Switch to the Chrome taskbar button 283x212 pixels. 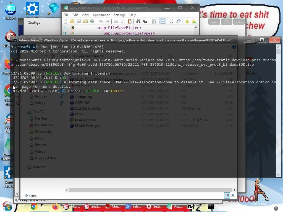click(x=38, y=206)
